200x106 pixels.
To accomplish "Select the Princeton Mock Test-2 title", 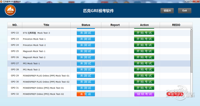I will (34, 45).
